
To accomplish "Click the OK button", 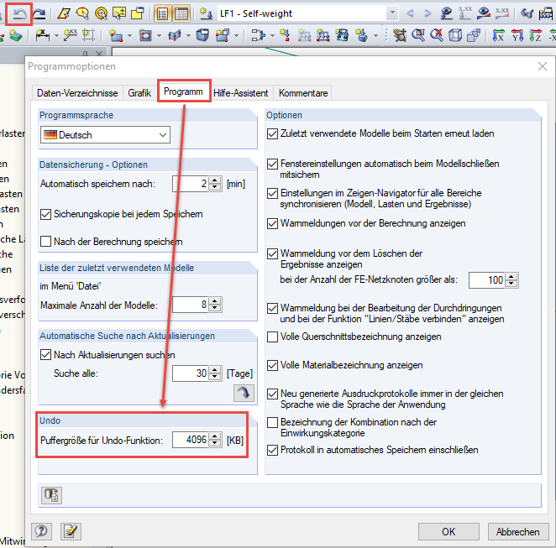I will (x=448, y=532).
